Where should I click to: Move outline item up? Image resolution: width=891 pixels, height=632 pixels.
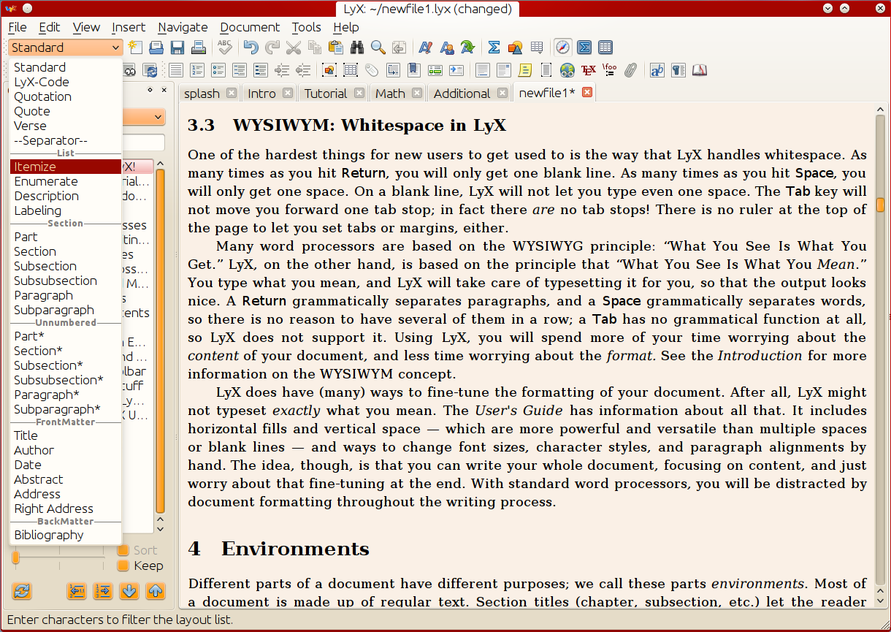[x=156, y=591]
